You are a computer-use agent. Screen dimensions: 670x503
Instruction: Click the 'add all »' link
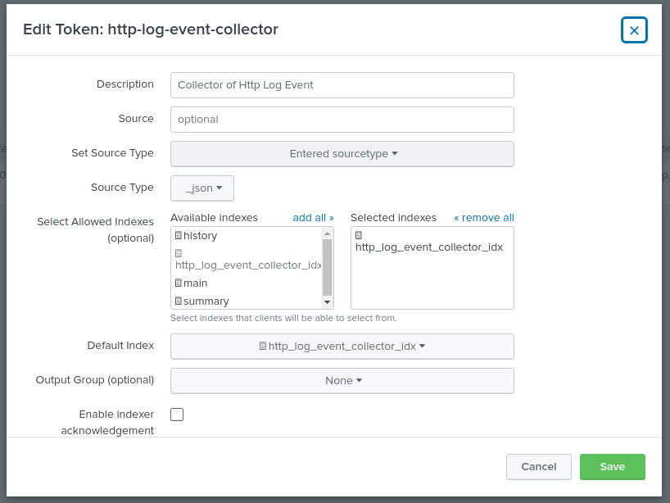[313, 218]
